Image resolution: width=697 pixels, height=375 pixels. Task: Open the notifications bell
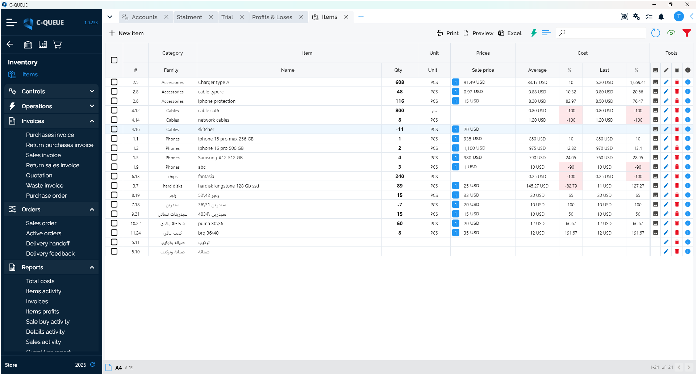pyautogui.click(x=661, y=17)
